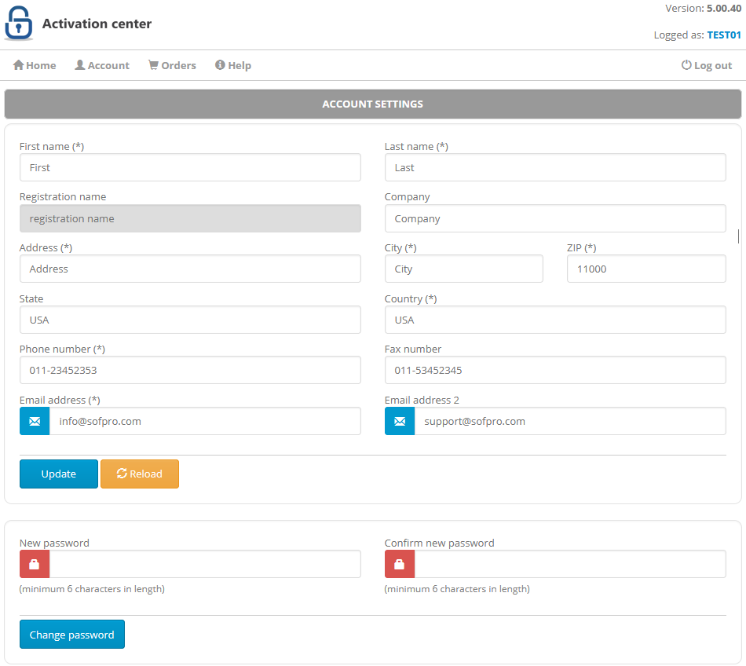This screenshot has height=666, width=746.
Task: Focus the Last name input field
Action: [x=555, y=167]
